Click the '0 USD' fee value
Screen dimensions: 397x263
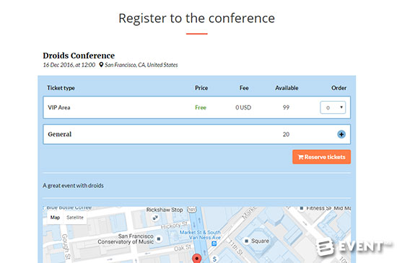(243, 107)
